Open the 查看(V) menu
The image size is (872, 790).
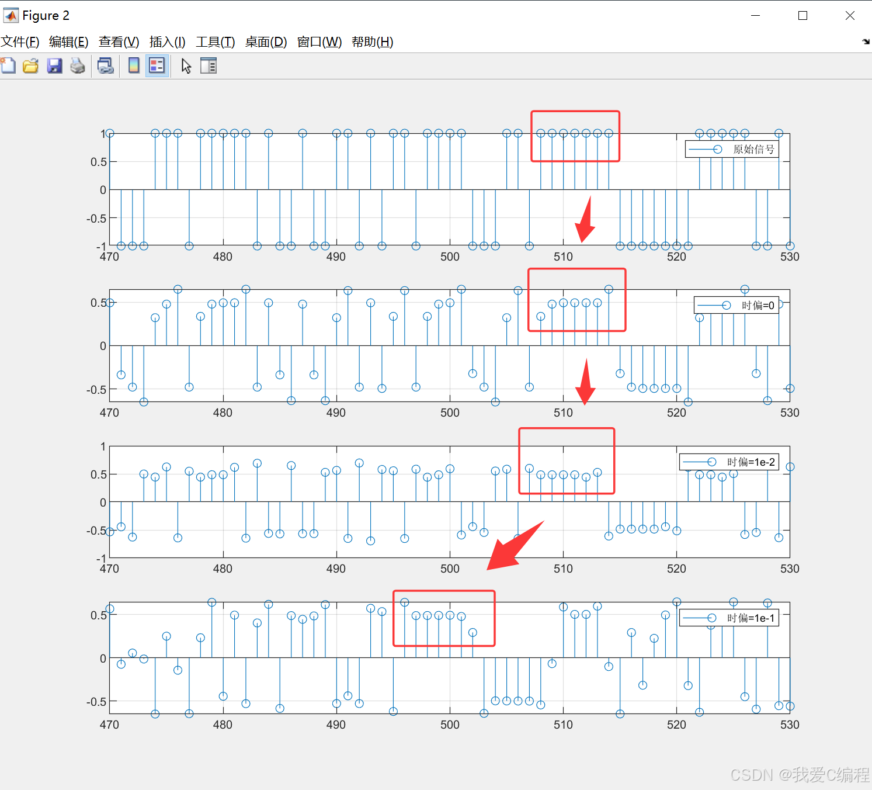pos(119,42)
